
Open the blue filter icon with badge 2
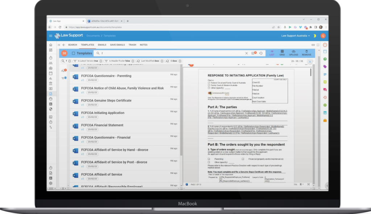click(63, 78)
